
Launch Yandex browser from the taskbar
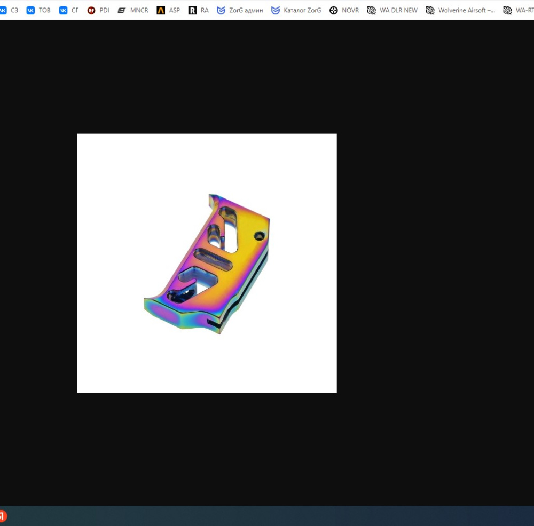pos(3,516)
